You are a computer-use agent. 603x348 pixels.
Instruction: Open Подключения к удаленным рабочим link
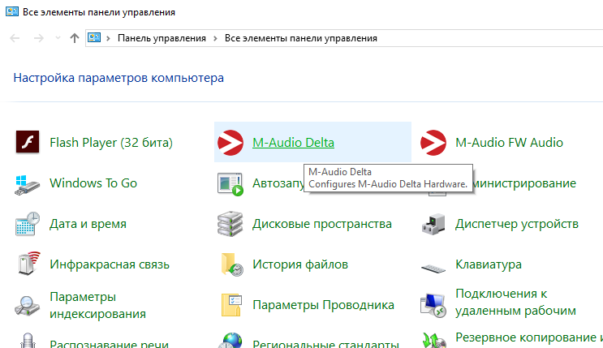pyautogui.click(x=515, y=303)
